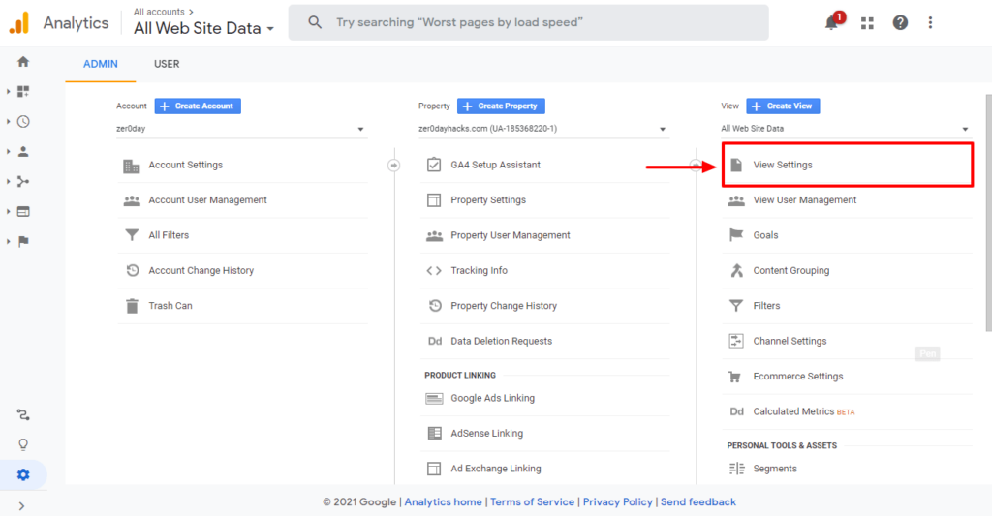Select the ADMIN tab

point(101,64)
